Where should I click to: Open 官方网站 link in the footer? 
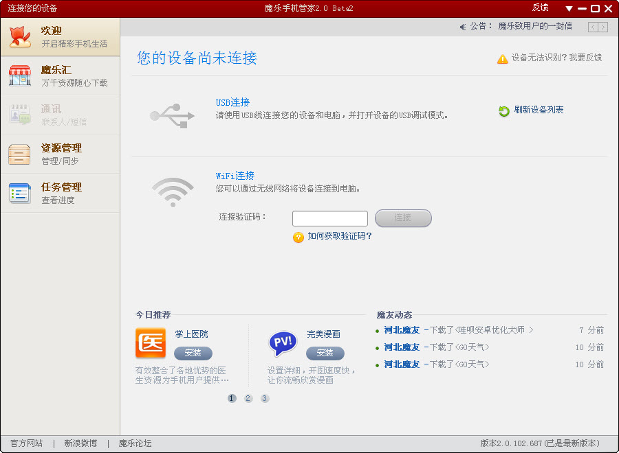[26, 443]
